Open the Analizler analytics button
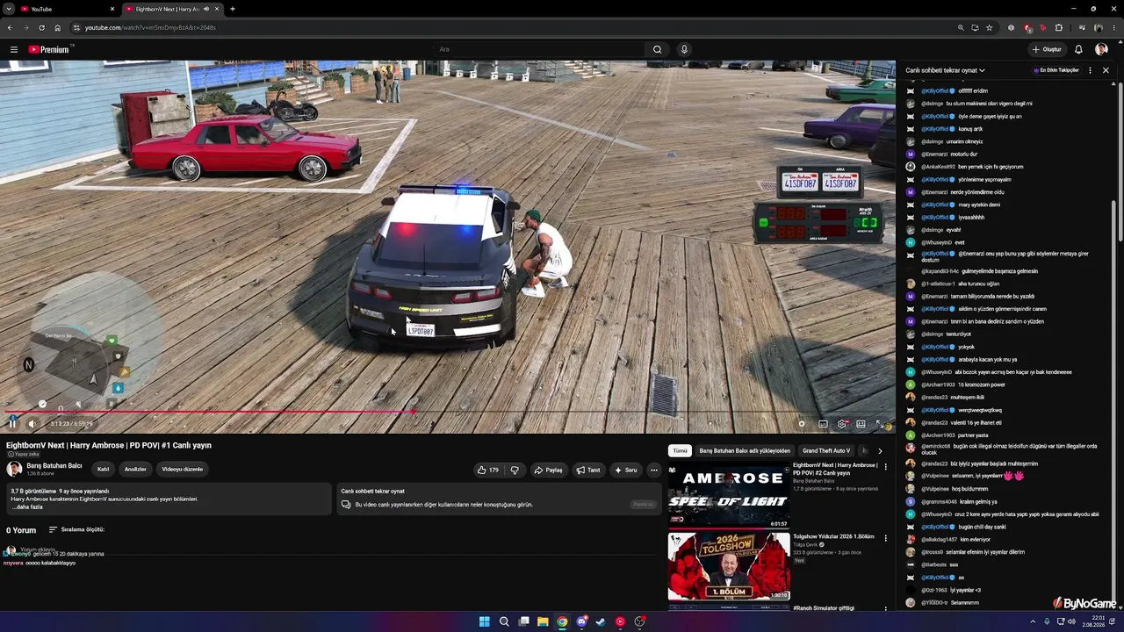The height and width of the screenshot is (632, 1124). [x=135, y=470]
